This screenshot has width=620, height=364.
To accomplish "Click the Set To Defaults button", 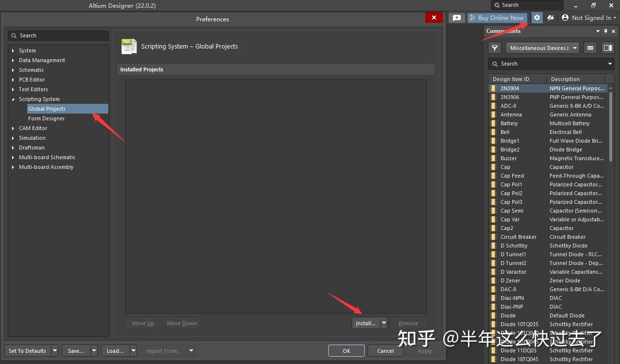I will (27, 350).
